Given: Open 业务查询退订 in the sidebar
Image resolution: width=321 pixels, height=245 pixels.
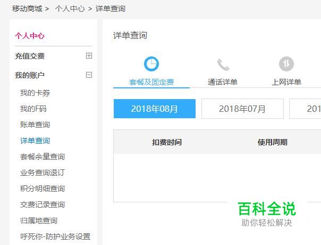Looking at the screenshot, I should click(x=43, y=173).
